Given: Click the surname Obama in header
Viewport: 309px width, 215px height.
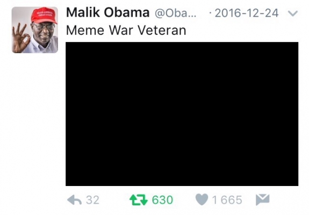Looking at the screenshot, I should coord(127,12).
